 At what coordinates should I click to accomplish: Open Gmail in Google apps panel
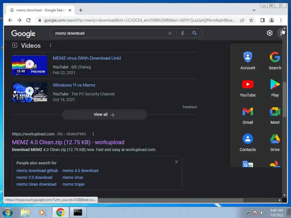click(x=248, y=115)
